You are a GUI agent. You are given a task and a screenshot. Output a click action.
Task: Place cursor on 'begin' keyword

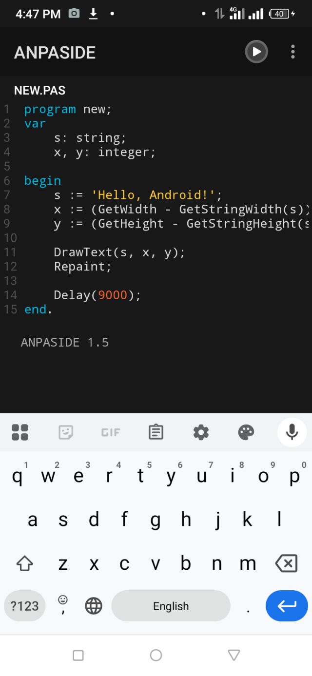click(43, 181)
